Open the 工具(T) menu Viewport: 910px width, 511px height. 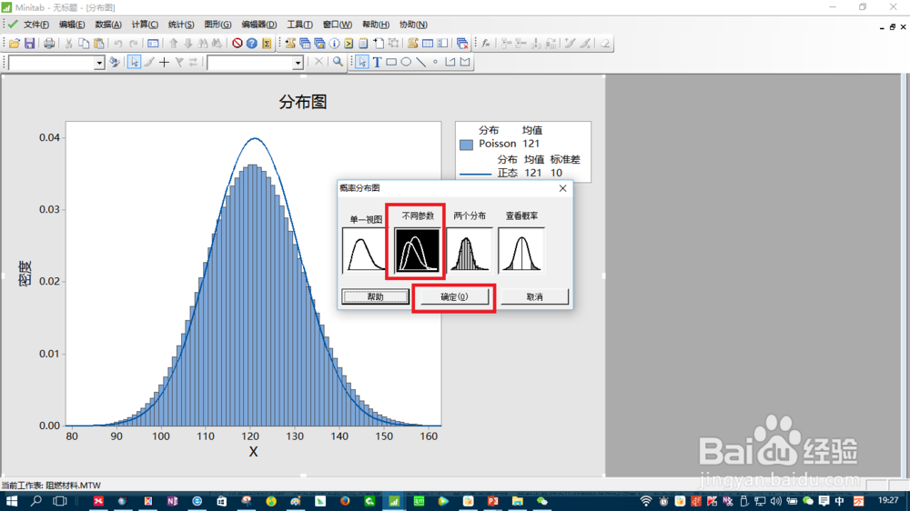[299, 25]
